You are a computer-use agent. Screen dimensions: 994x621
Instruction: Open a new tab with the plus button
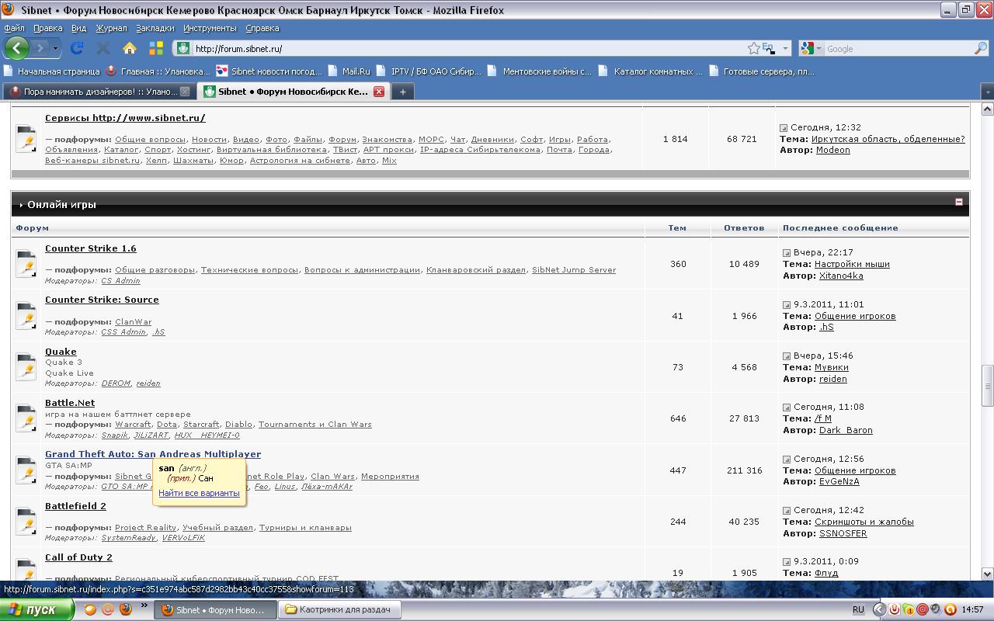(x=402, y=92)
